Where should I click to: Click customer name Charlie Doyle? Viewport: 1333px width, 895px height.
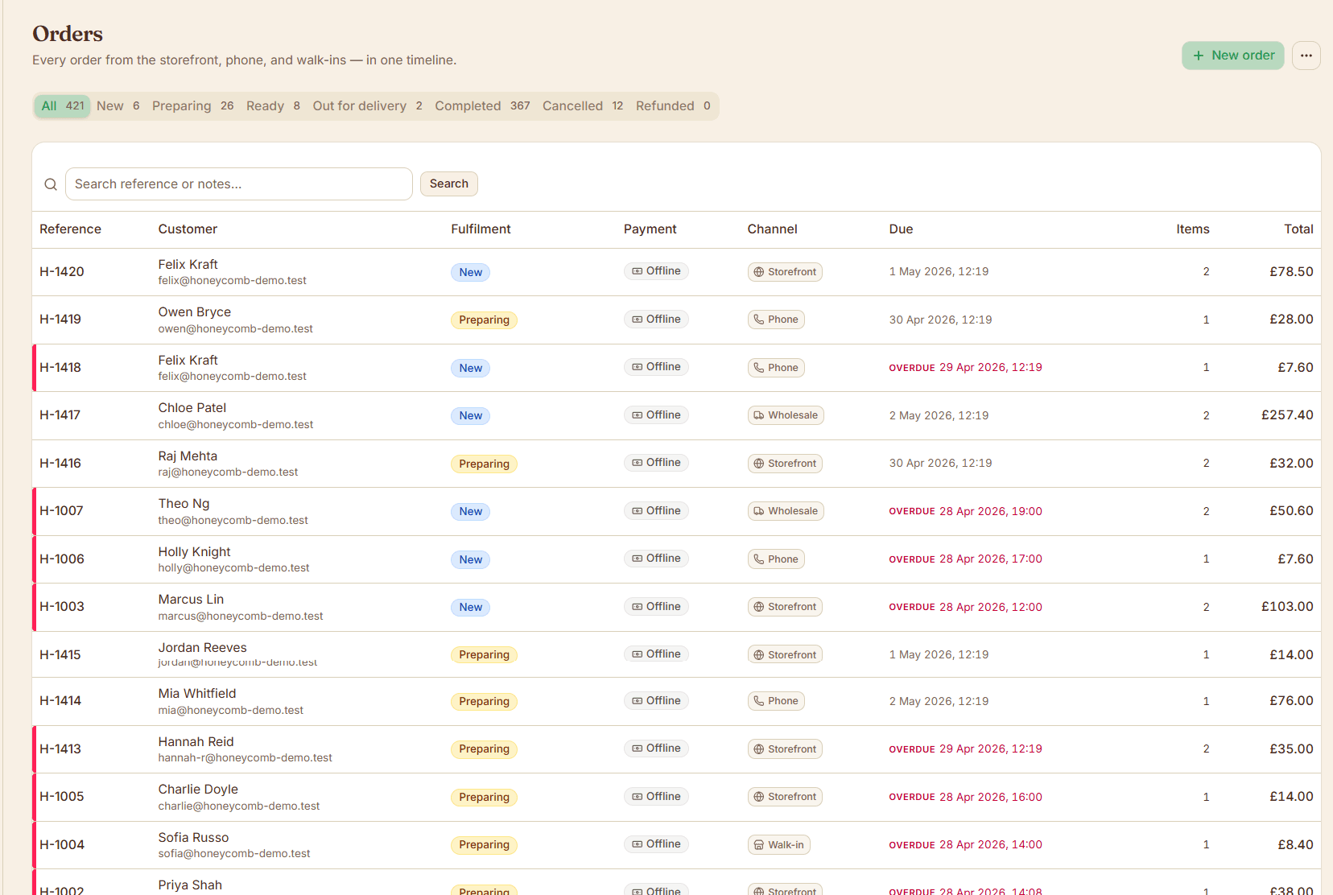click(x=198, y=790)
